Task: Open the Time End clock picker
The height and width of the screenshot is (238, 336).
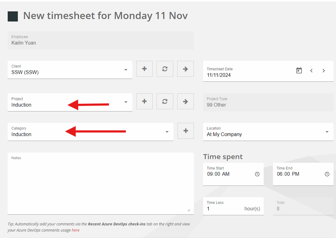Action: [327, 174]
